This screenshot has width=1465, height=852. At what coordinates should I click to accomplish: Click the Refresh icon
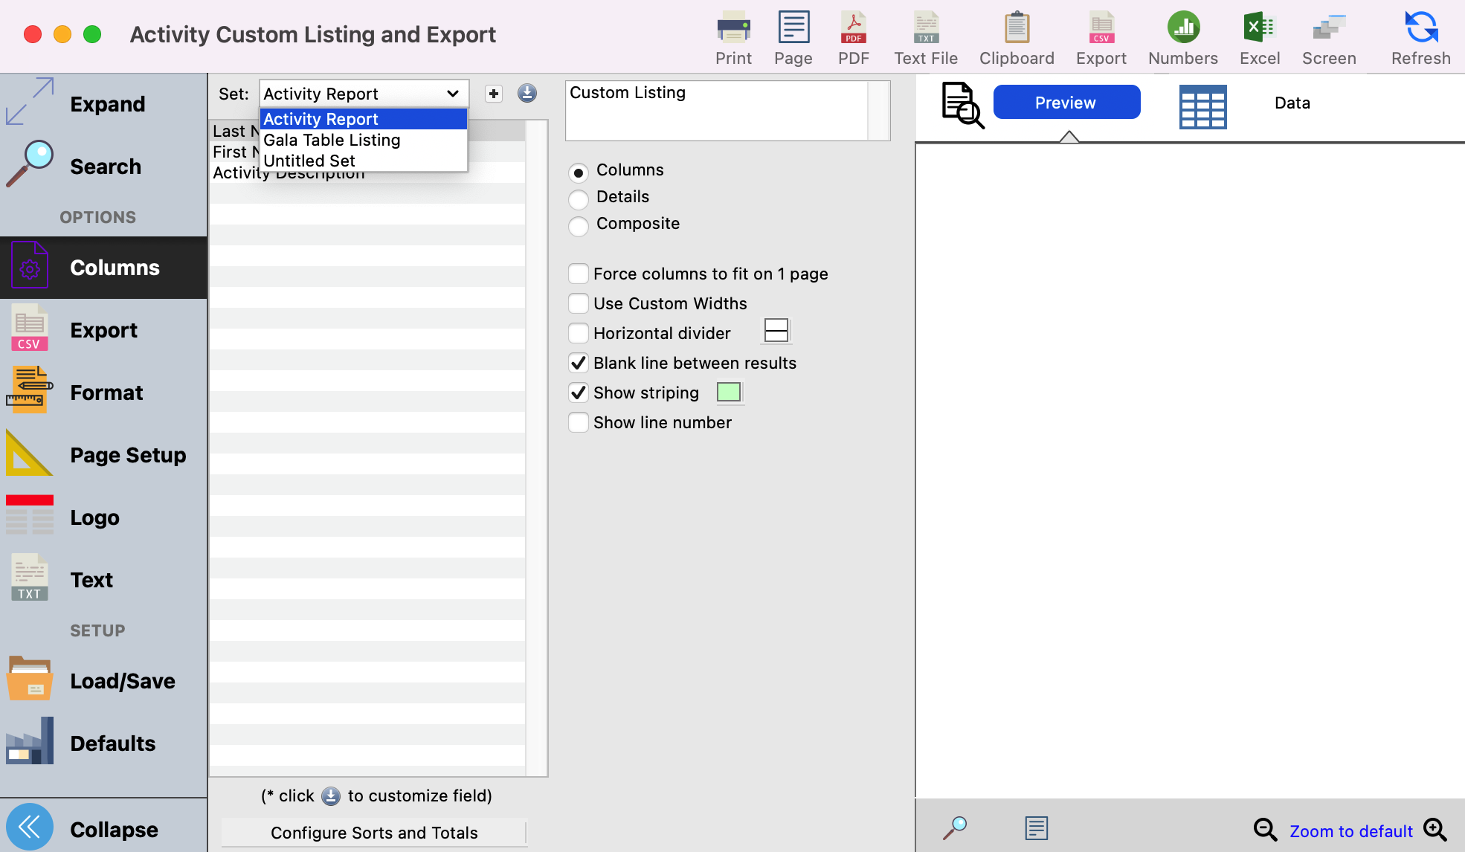1420,28
